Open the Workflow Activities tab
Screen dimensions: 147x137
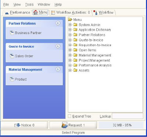tap(71, 12)
